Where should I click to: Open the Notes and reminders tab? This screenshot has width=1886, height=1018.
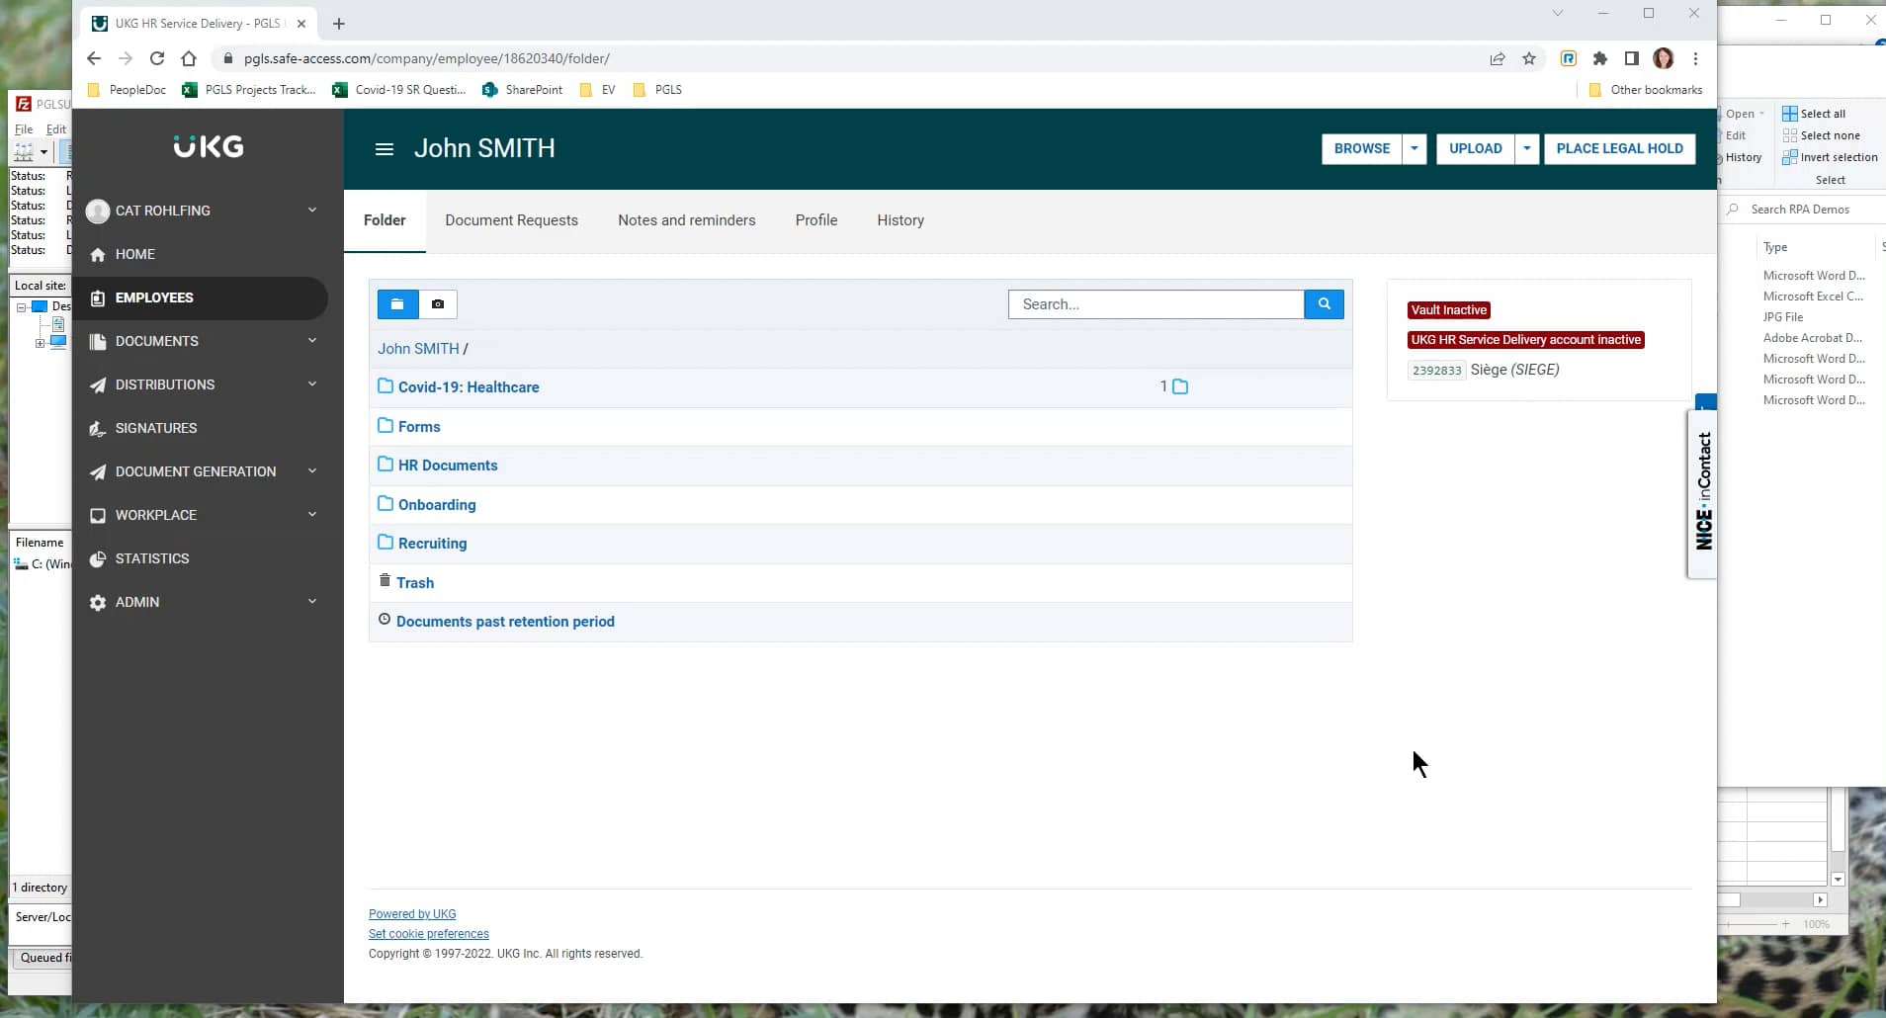pyautogui.click(x=686, y=220)
